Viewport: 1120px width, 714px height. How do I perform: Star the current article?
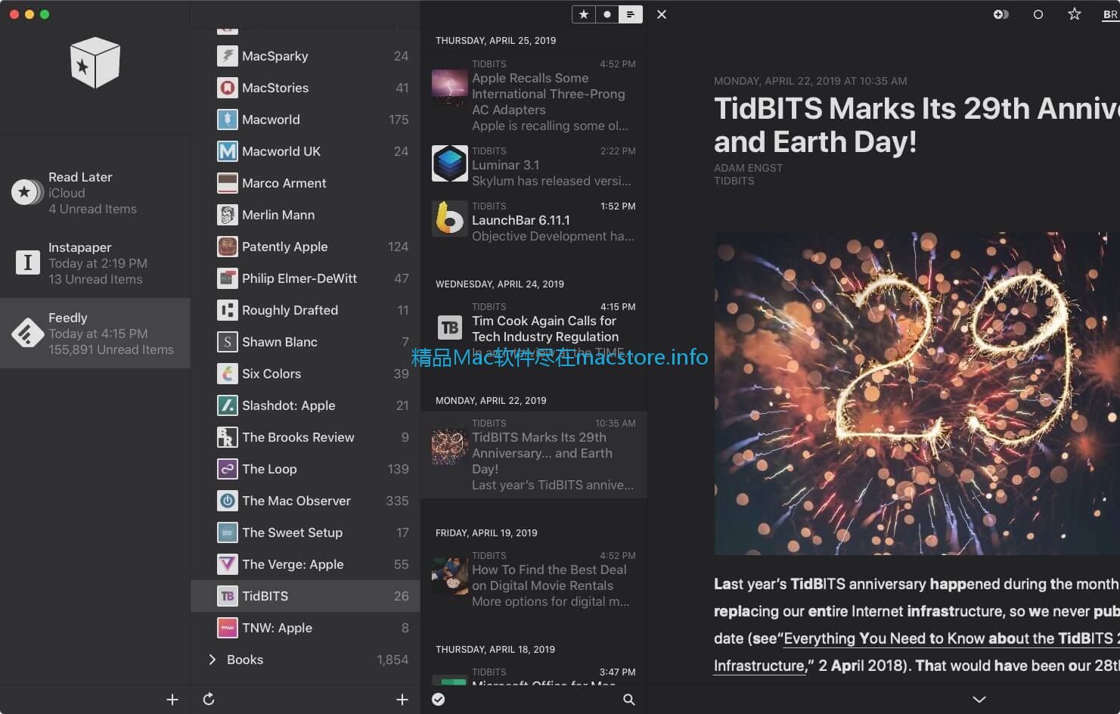(1075, 14)
